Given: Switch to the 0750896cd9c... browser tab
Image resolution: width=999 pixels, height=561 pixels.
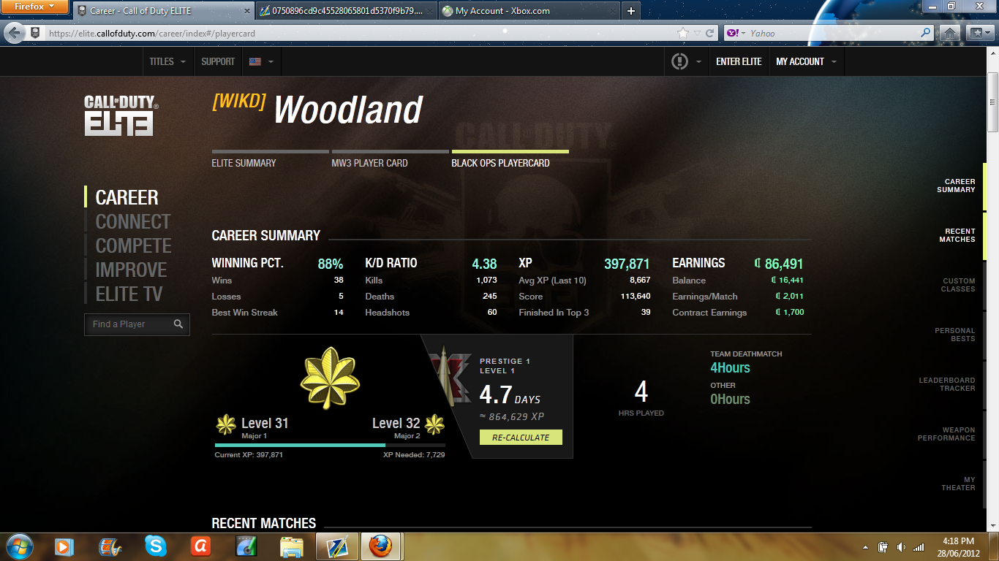Looking at the screenshot, I should [x=345, y=11].
